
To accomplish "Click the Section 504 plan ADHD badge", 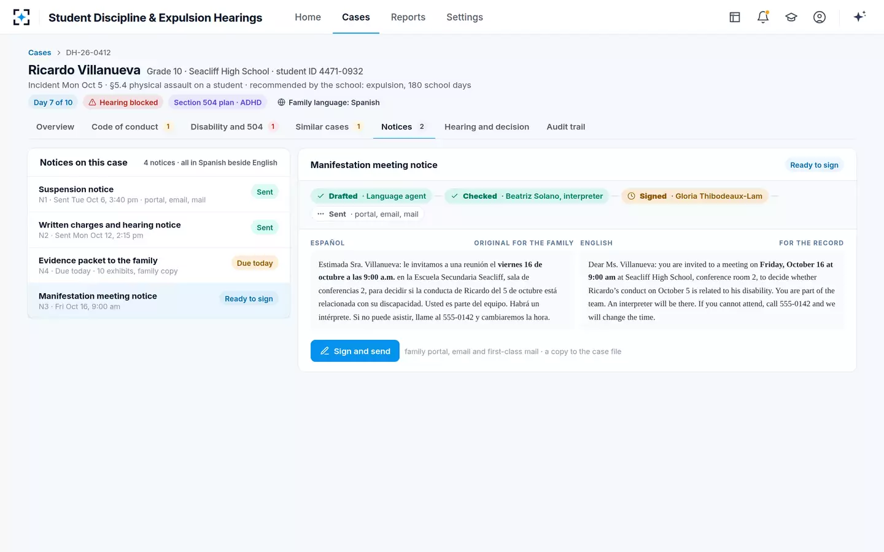I will coord(217,102).
